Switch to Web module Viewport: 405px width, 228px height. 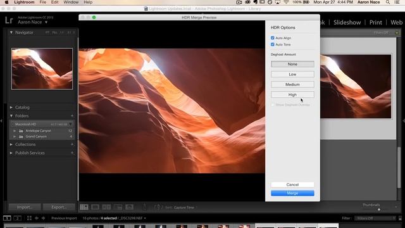point(397,23)
